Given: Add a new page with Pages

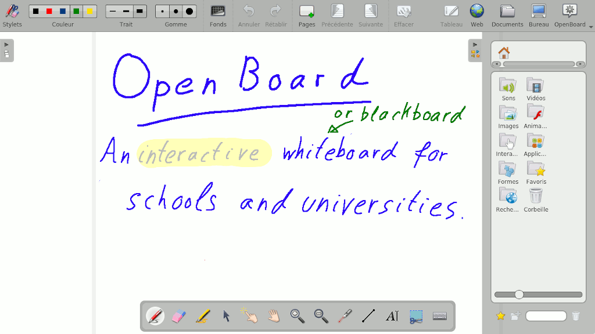Looking at the screenshot, I should click(x=307, y=15).
